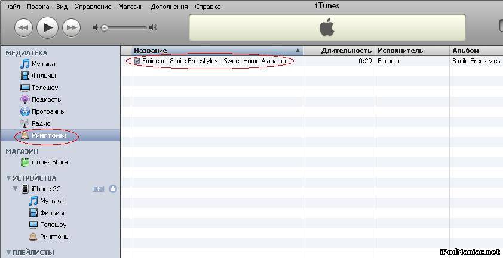Click the Музыка note icon in Медиатека

[24, 64]
